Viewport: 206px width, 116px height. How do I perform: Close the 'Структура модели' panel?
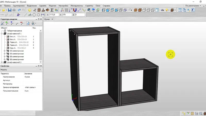pos(41,19)
